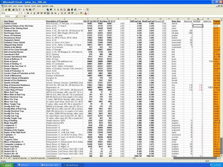Open the Format menu
The width and height of the screenshot is (223, 167).
point(27,6)
